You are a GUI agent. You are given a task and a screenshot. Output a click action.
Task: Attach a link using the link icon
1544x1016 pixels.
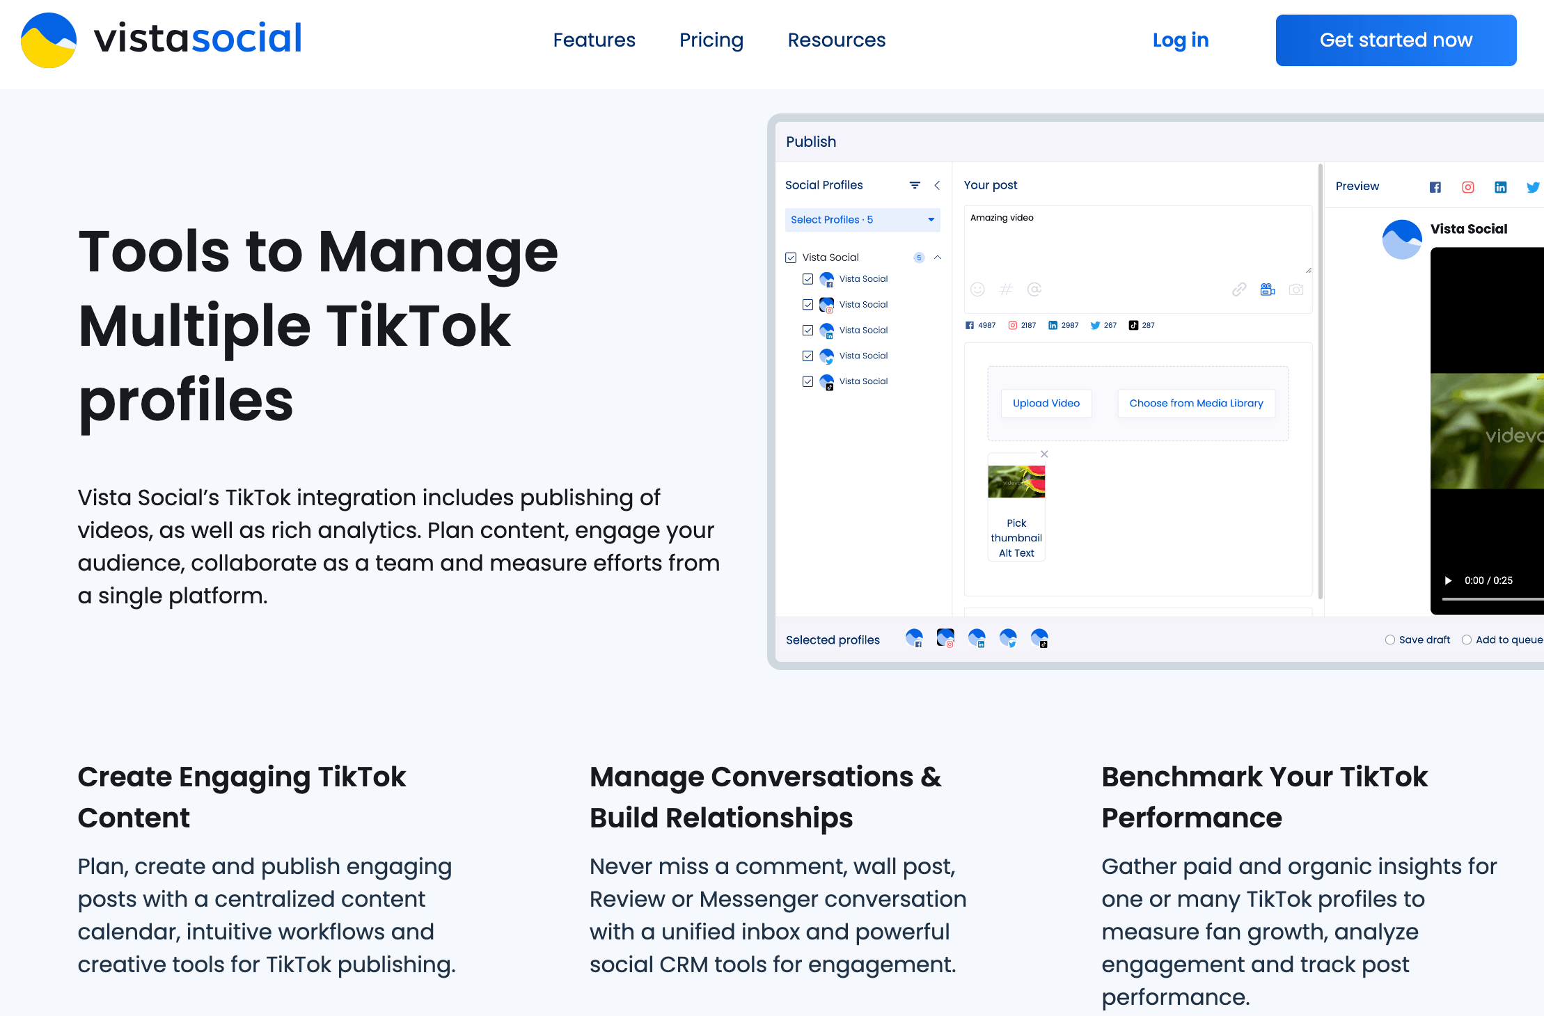pyautogui.click(x=1239, y=289)
